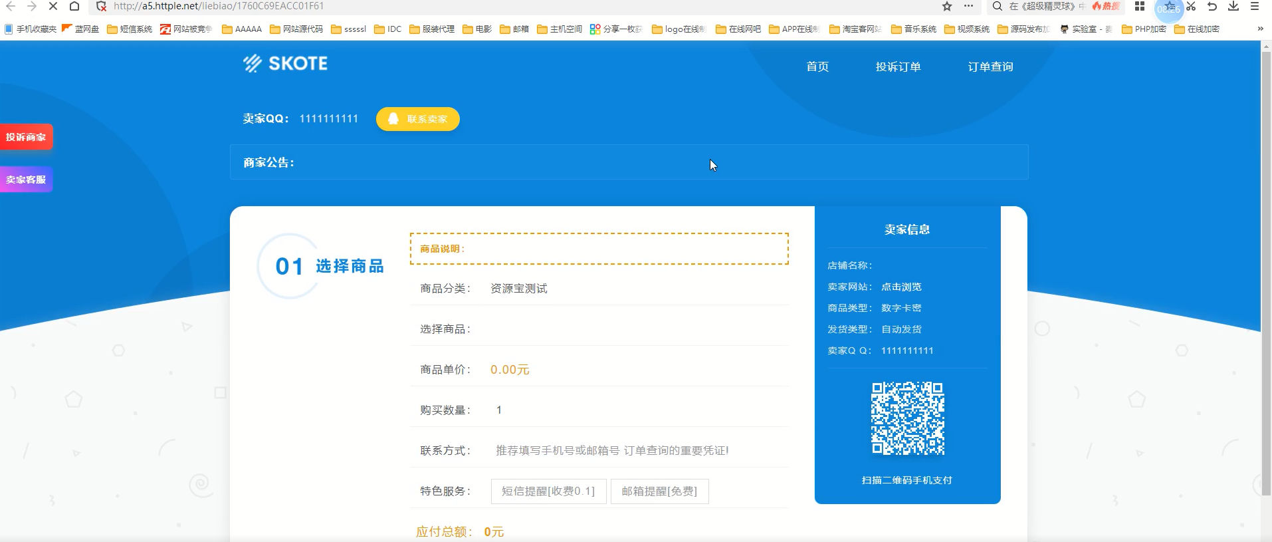Open the 服装代理 bookmark folder
1272x542 pixels.
(x=432, y=29)
